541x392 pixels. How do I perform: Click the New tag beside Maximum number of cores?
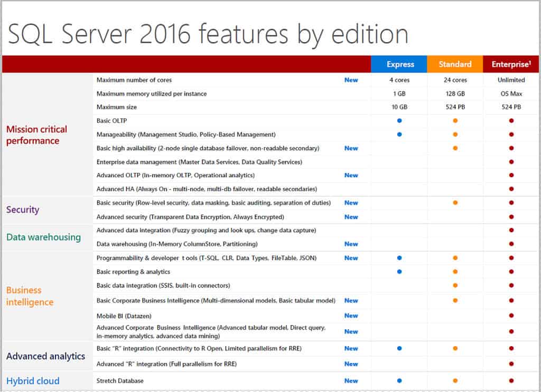click(x=351, y=80)
